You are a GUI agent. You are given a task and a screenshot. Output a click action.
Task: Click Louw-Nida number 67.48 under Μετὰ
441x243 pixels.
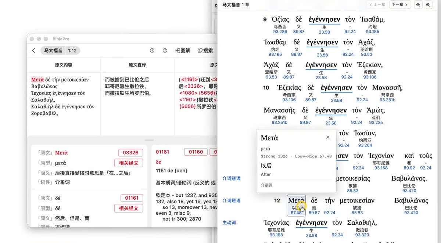point(296,213)
